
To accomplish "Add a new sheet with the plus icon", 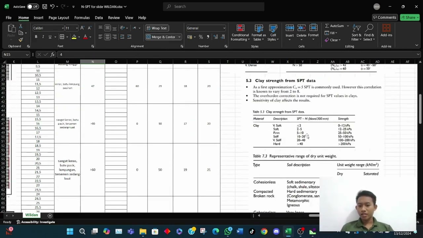I will [50, 216].
